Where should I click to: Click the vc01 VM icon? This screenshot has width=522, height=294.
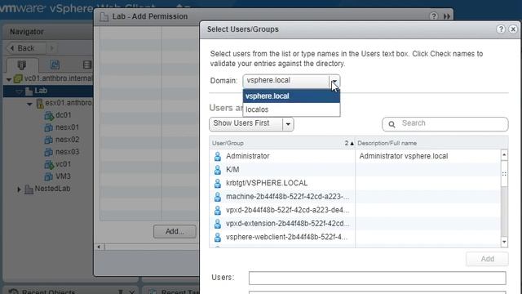49,165
